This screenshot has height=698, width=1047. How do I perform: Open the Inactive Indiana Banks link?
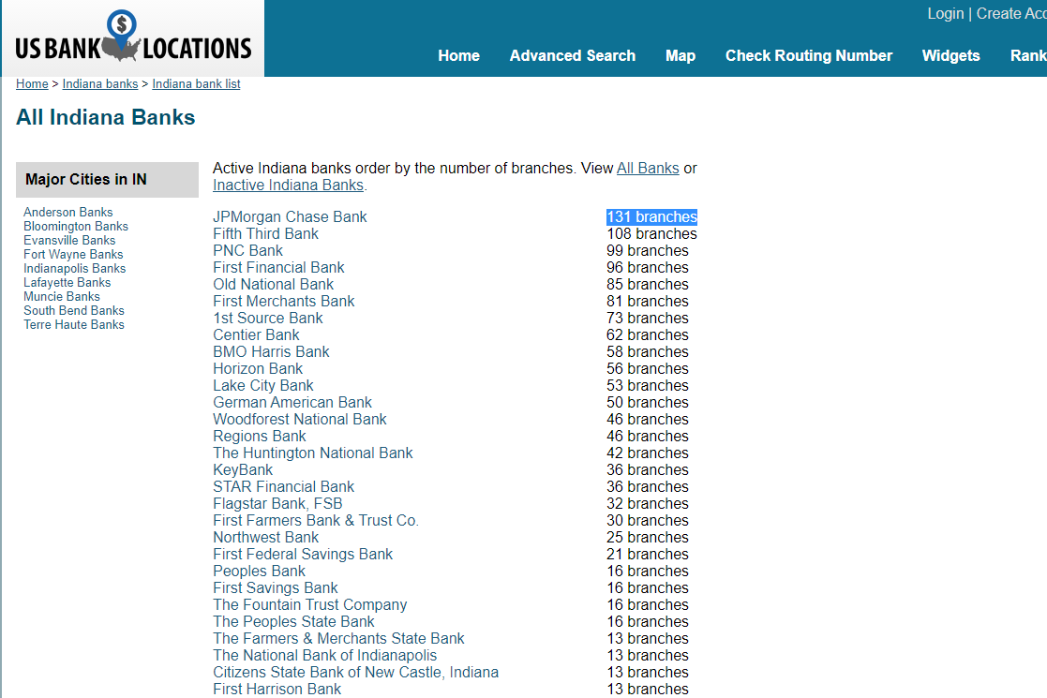(288, 185)
